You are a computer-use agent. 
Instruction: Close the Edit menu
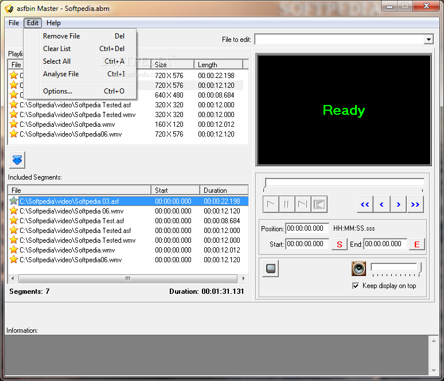point(33,23)
